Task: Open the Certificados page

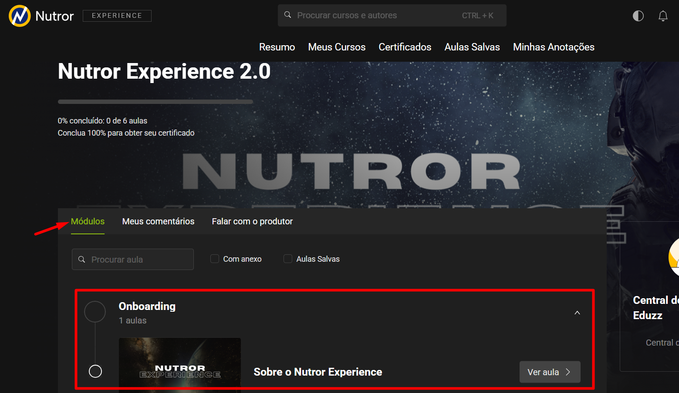Action: click(x=405, y=47)
